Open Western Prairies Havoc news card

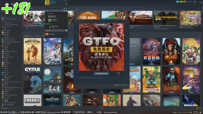(x=140, y=18)
